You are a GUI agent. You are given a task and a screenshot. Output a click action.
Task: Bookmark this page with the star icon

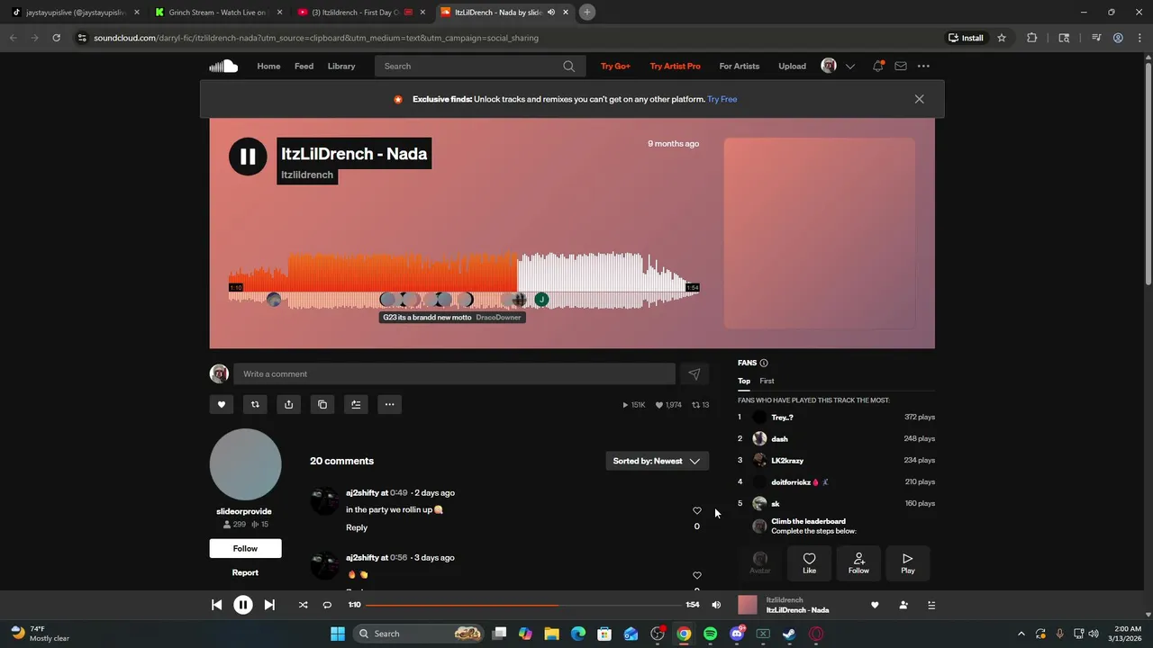pyautogui.click(x=1001, y=38)
